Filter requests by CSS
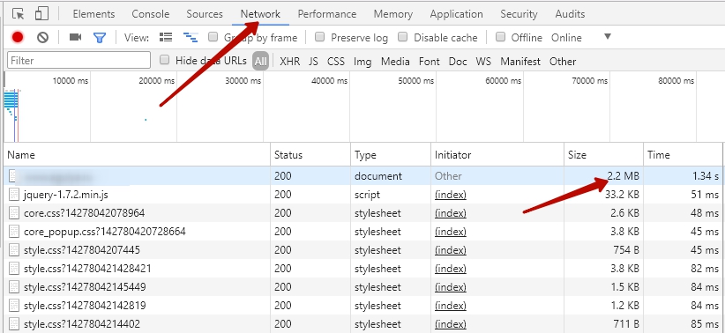725x333 pixels. click(x=336, y=61)
